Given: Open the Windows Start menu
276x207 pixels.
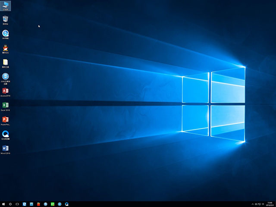Looking at the screenshot, I should (3, 204).
